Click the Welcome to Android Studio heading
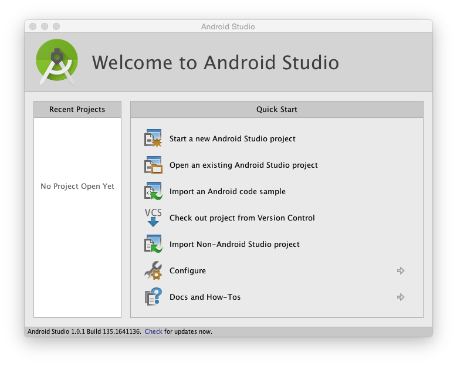 [x=215, y=63]
